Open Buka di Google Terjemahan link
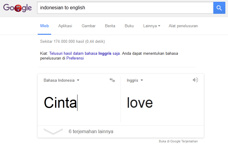The width and height of the screenshot is (228, 146). click(x=178, y=141)
